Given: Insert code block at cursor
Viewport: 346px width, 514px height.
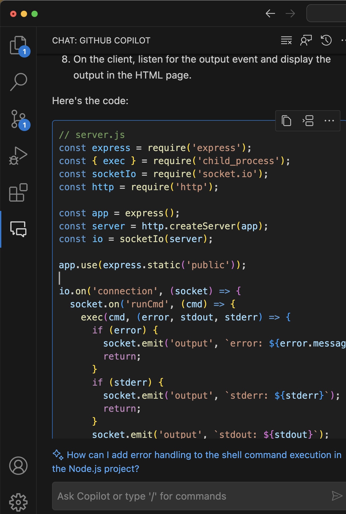Looking at the screenshot, I should (308, 121).
